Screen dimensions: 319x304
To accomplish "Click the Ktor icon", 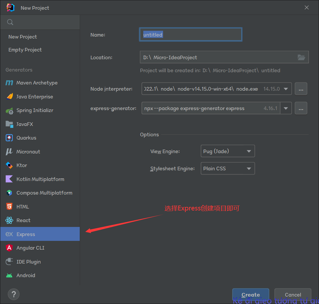I will point(9,165).
